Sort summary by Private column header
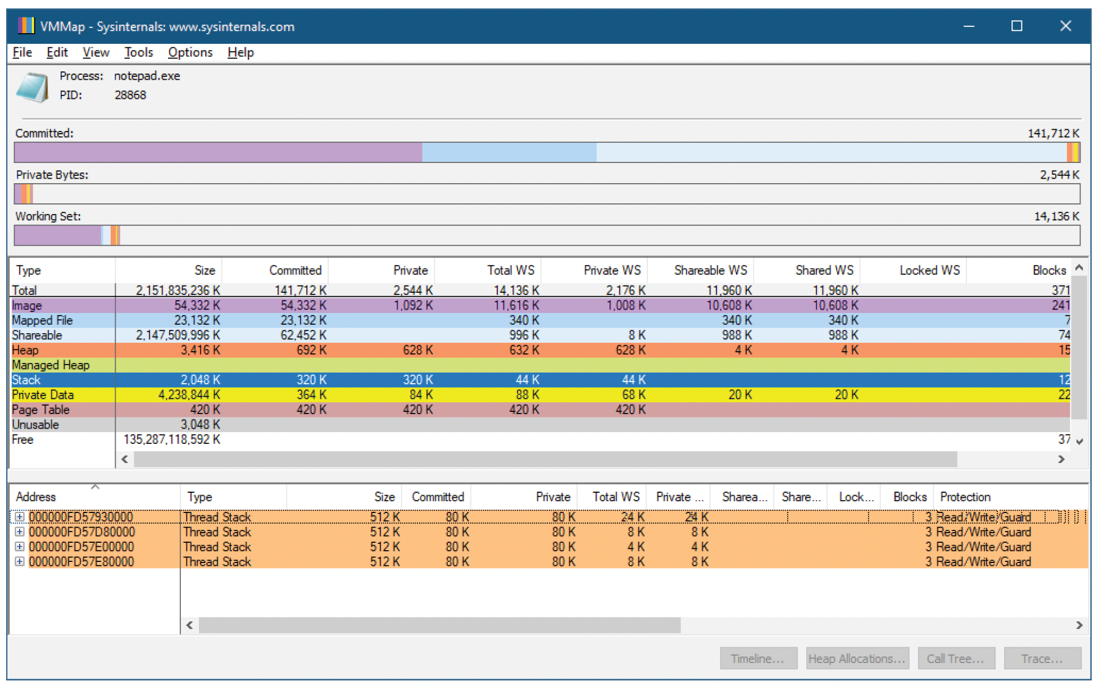The width and height of the screenshot is (1099, 690). (x=382, y=270)
